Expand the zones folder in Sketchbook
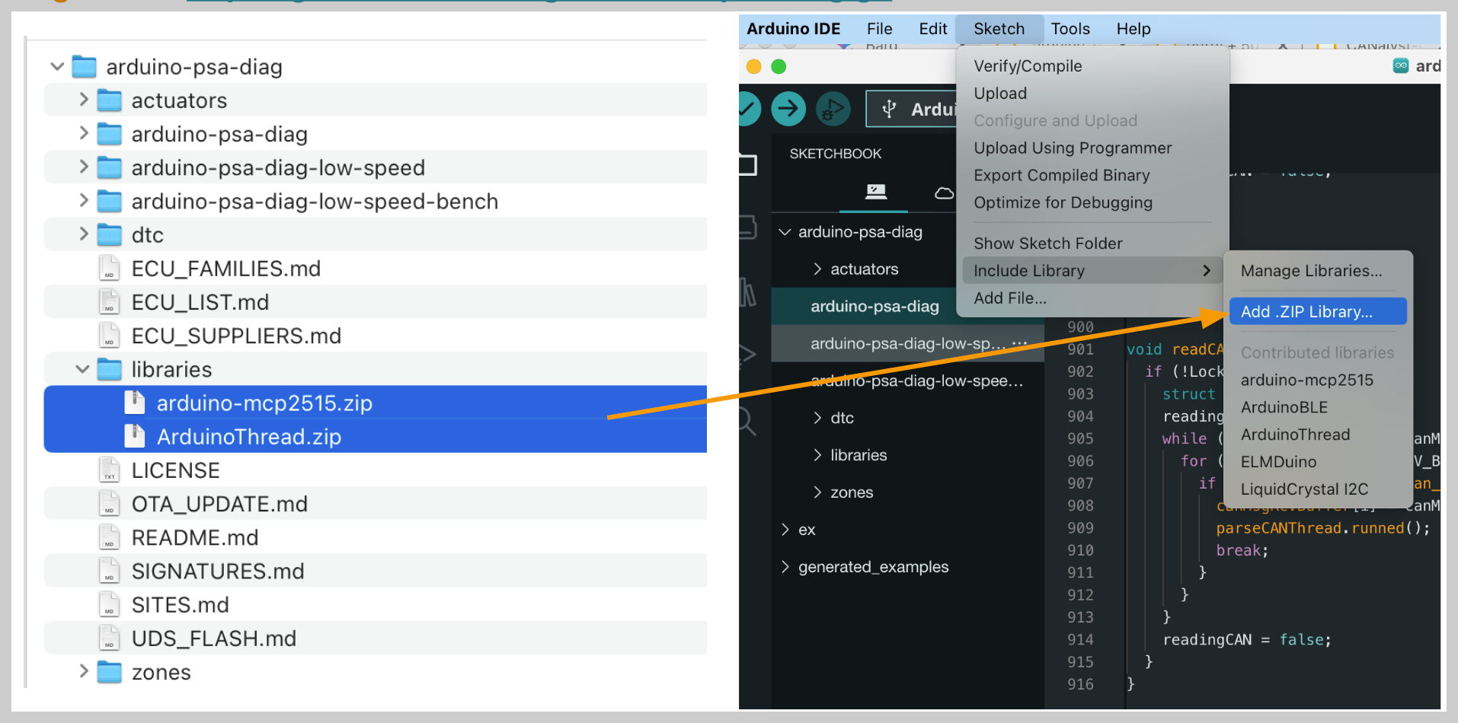 [817, 492]
